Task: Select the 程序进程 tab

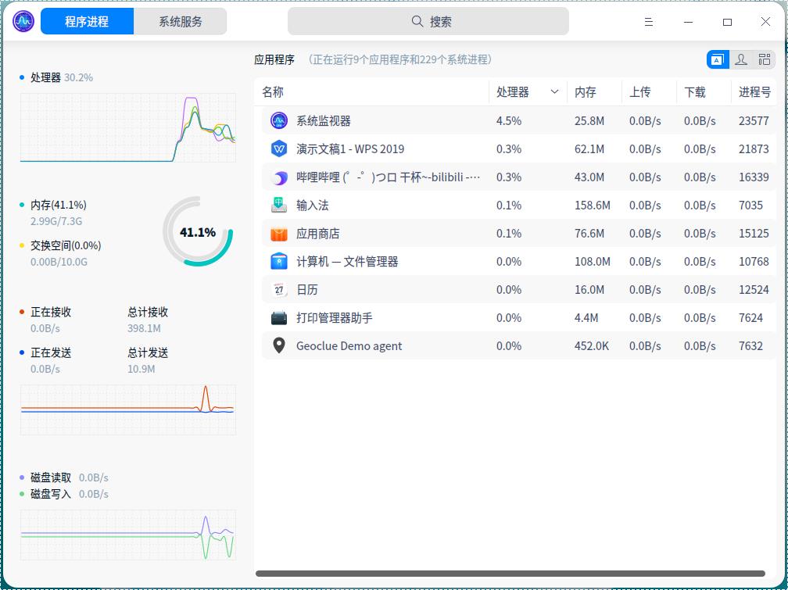Action: point(87,22)
